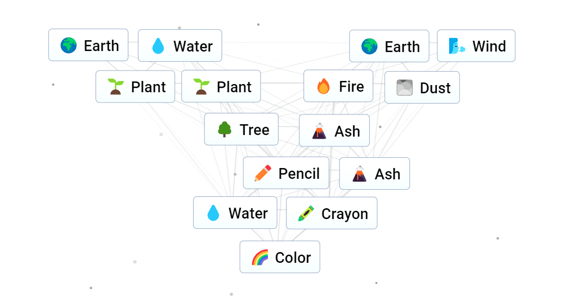
Task: Click volcano icon on Ash beside Pencil
Action: click(359, 174)
